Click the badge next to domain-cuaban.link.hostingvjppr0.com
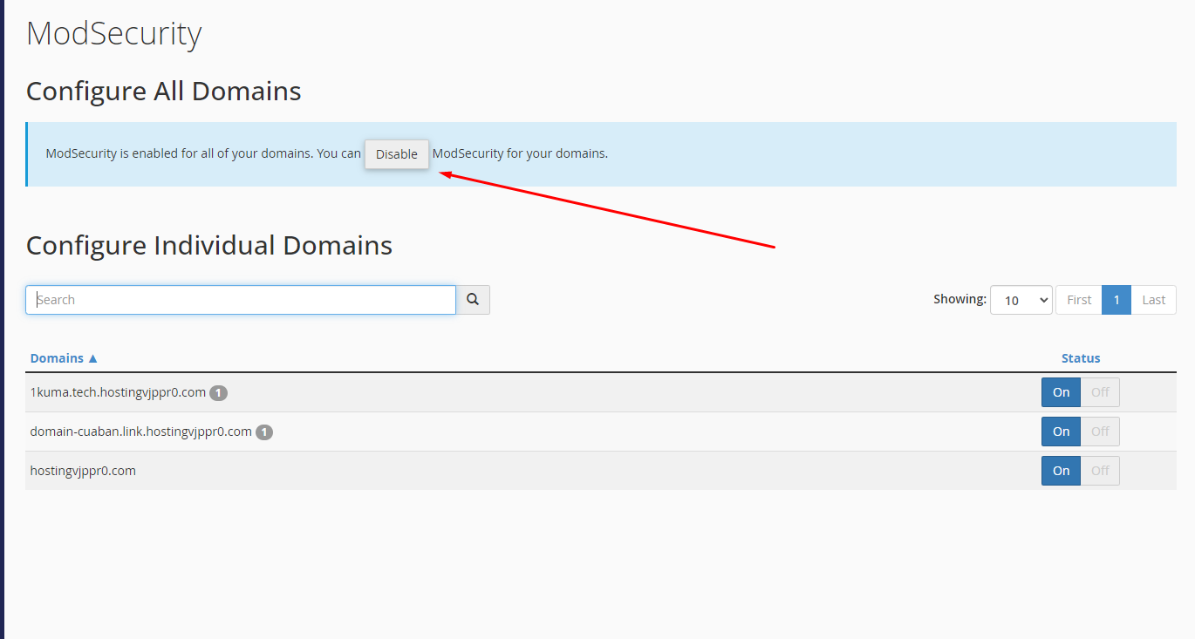 click(264, 432)
